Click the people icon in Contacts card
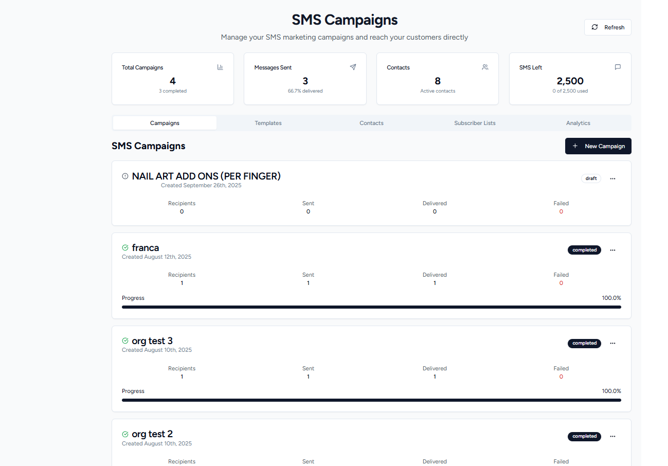This screenshot has height=466, width=668. (x=485, y=67)
